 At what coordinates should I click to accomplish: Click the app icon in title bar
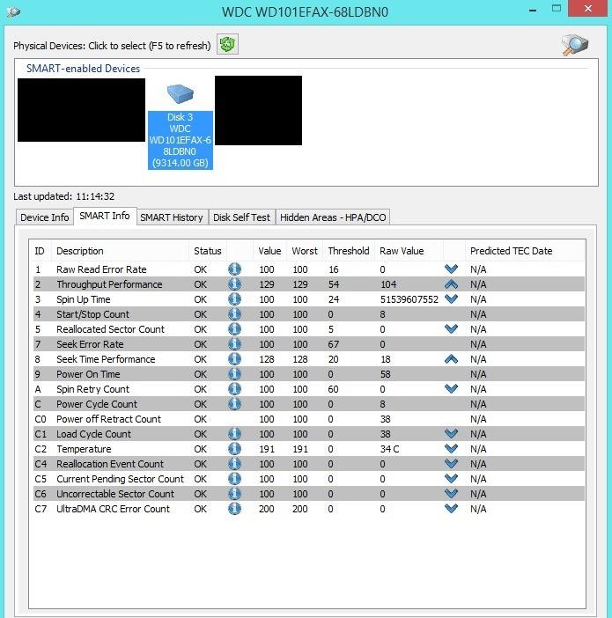[13, 11]
